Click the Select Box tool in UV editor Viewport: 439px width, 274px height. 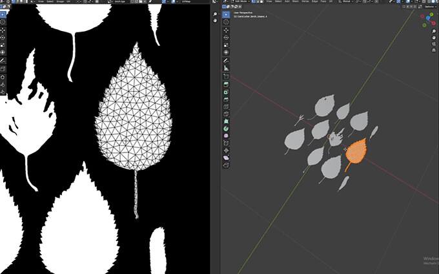click(3, 14)
